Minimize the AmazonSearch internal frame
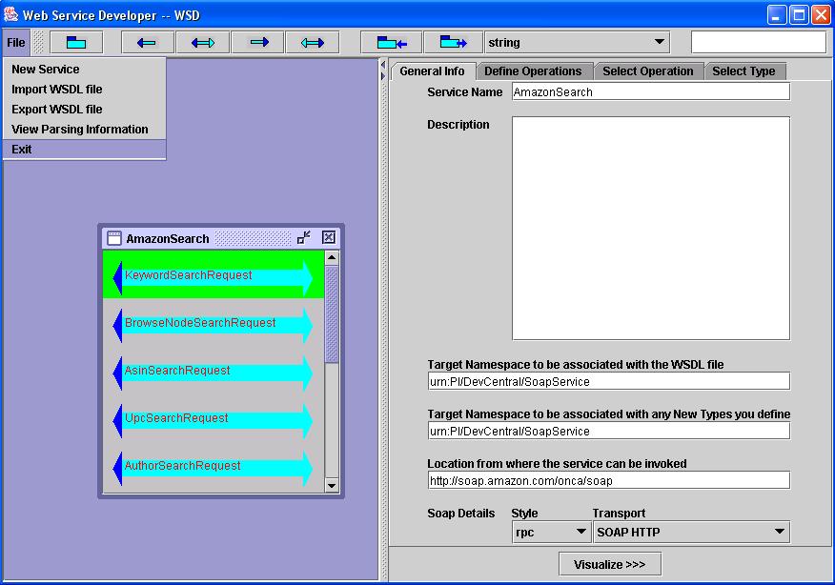 click(303, 237)
